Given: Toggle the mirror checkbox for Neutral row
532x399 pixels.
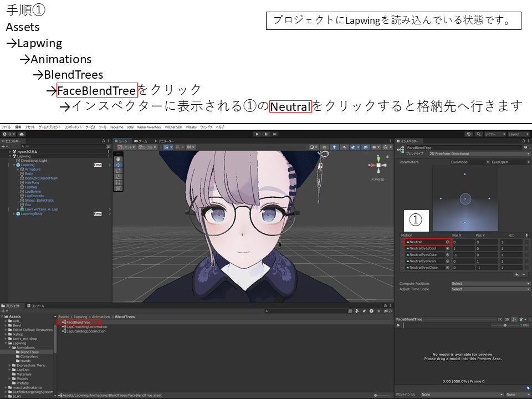Looking at the screenshot, I should coord(526,242).
